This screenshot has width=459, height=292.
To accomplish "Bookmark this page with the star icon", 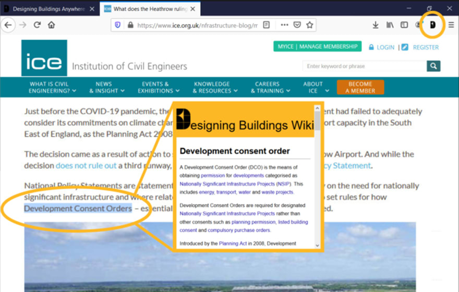I will (x=310, y=25).
